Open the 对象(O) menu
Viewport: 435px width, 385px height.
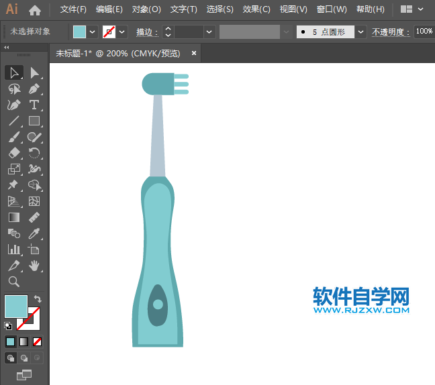click(146, 9)
